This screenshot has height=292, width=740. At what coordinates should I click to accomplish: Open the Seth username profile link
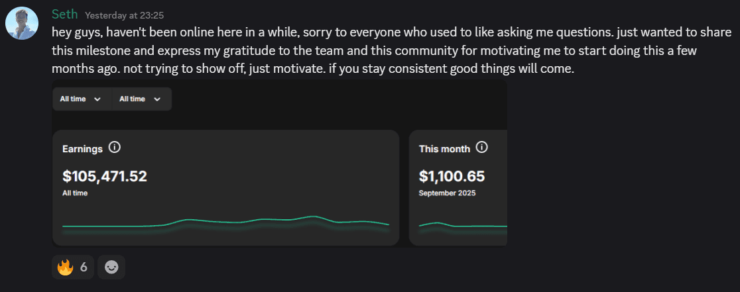65,14
